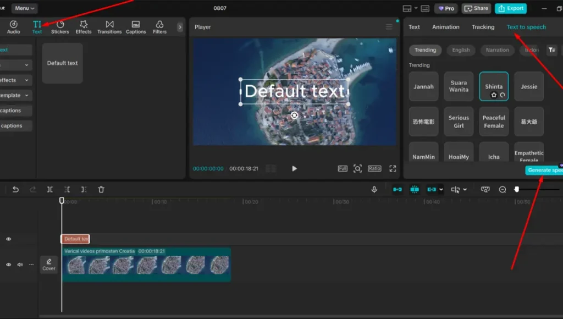
Task: Open the Stickers panel
Action: pyautogui.click(x=60, y=27)
